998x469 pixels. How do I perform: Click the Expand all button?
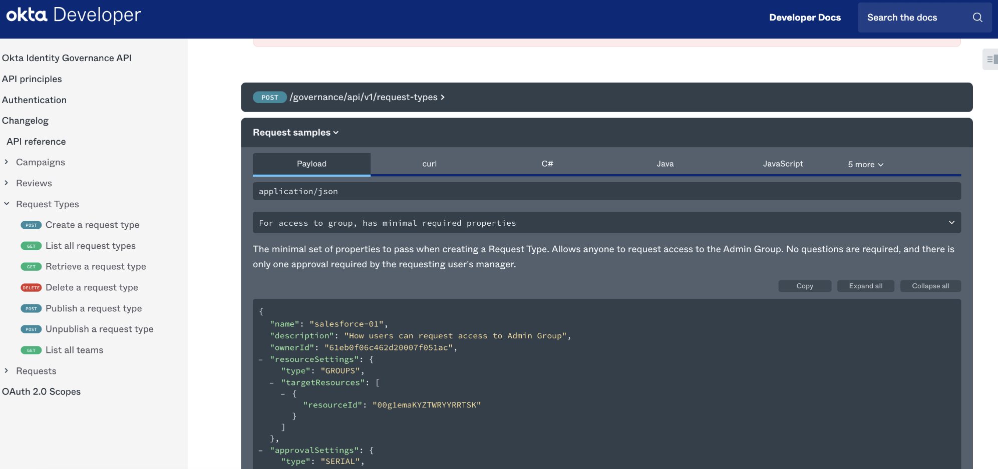(x=865, y=286)
